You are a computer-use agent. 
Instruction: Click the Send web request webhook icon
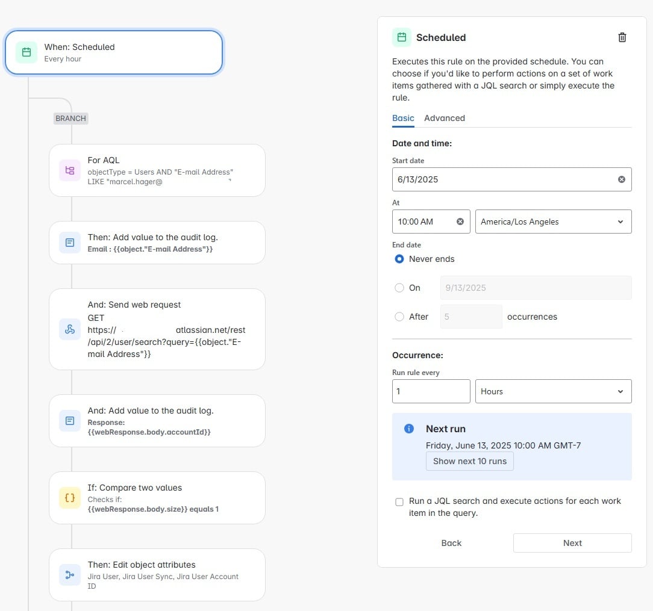click(x=70, y=329)
